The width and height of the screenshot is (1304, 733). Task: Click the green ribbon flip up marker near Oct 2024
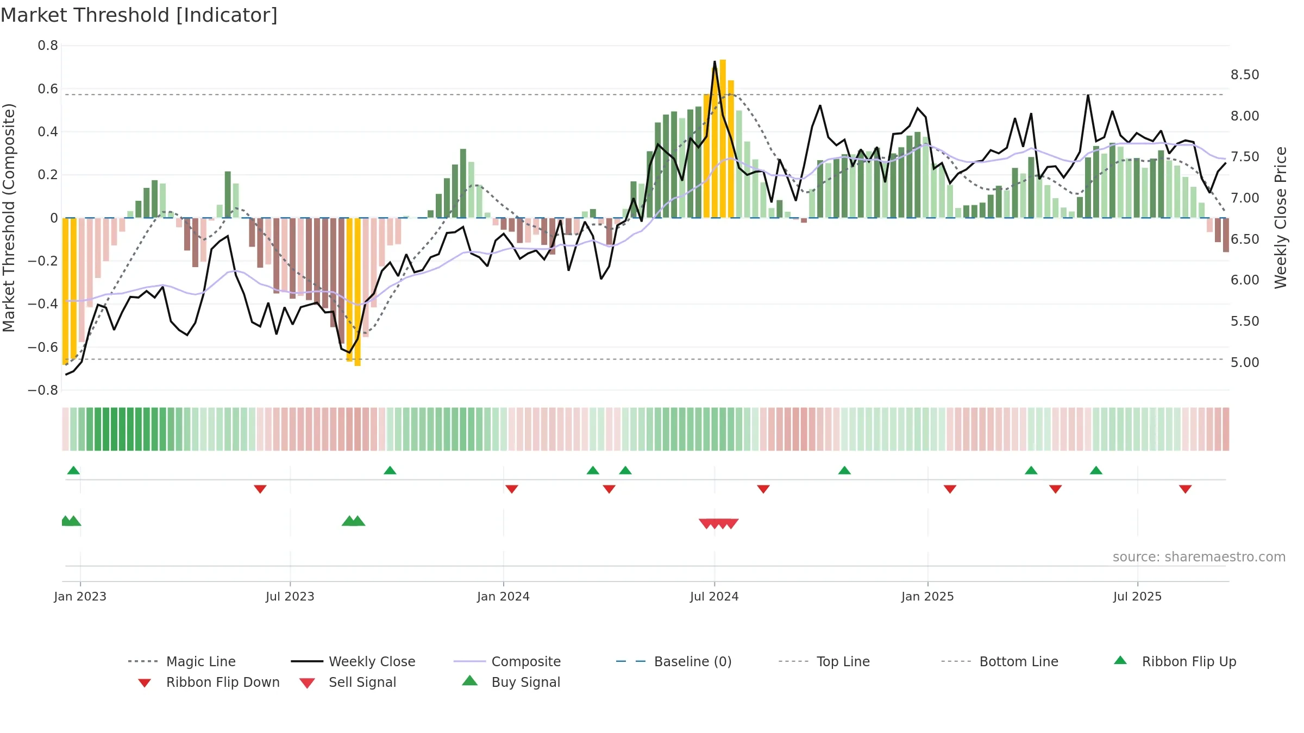point(844,470)
